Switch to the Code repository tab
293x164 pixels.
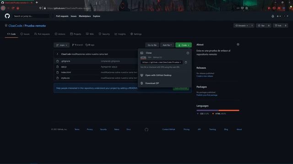11,34
